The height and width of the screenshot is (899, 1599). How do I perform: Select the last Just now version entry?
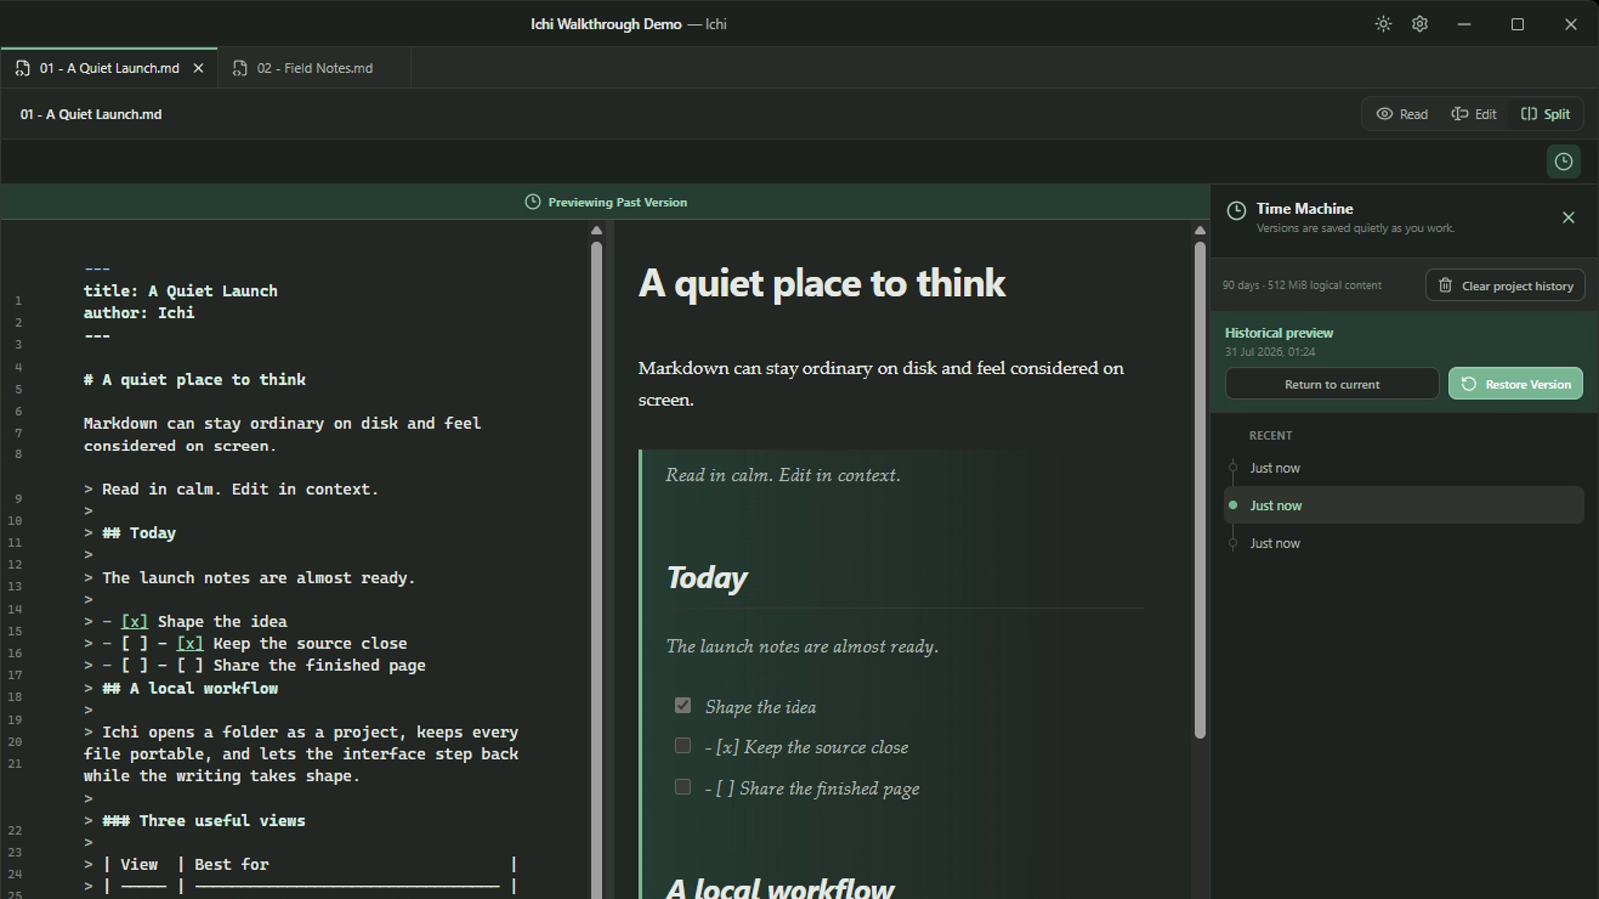(1404, 544)
